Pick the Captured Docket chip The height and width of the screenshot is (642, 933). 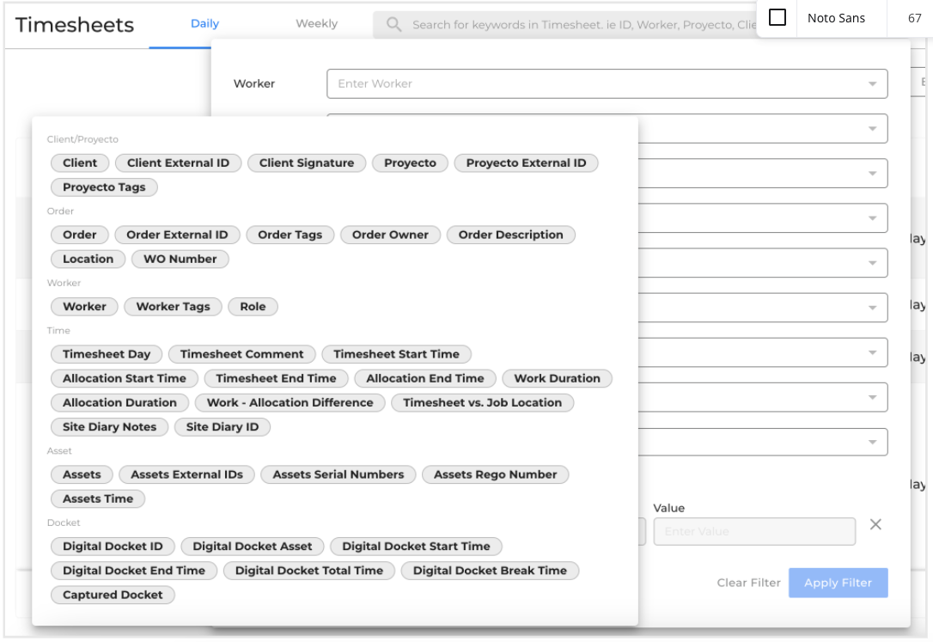113,596
